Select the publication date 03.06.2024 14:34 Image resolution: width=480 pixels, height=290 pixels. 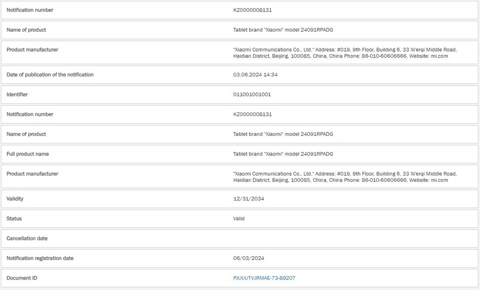255,75
